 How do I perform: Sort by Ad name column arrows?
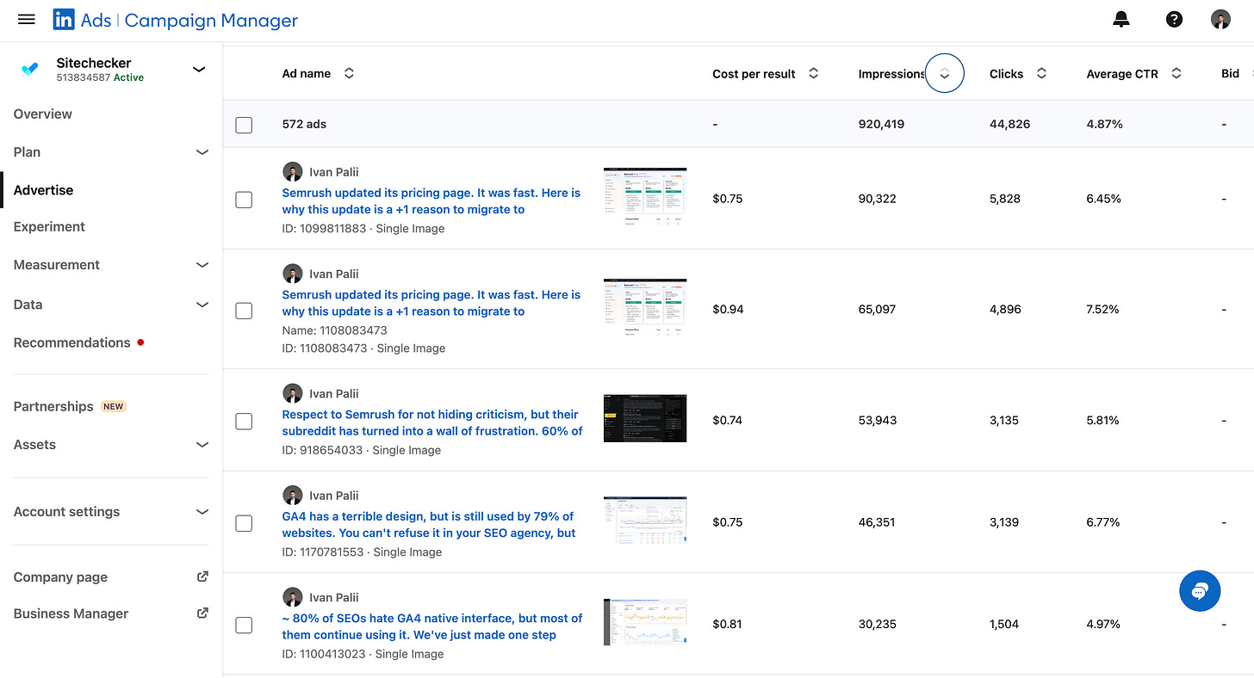[349, 73]
